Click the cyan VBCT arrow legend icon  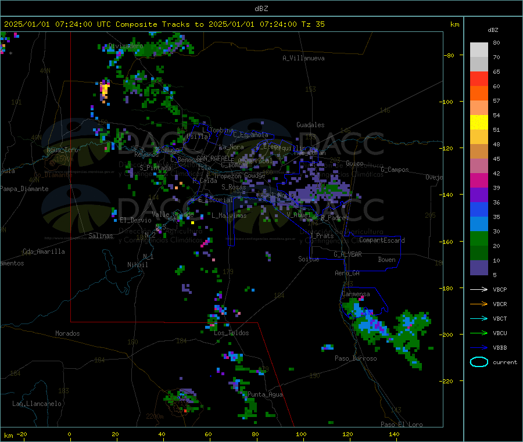coord(479,319)
